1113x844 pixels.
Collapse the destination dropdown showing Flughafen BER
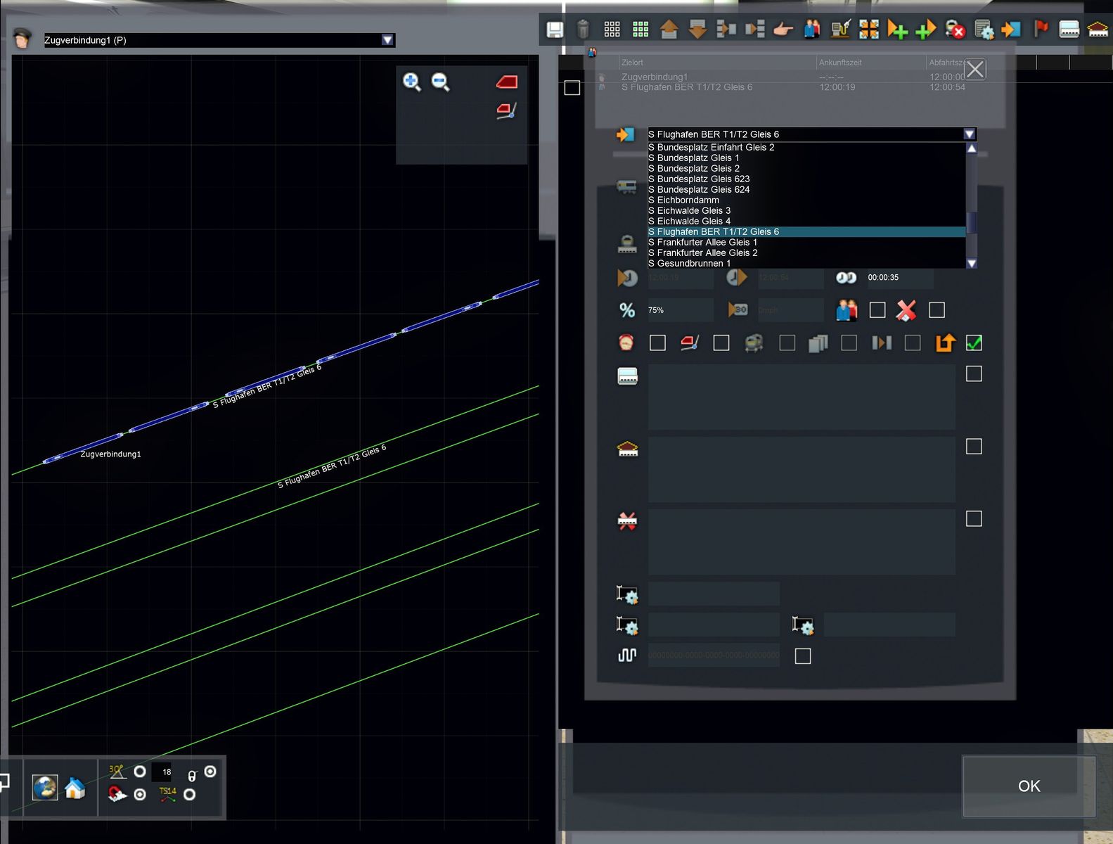pyautogui.click(x=969, y=134)
